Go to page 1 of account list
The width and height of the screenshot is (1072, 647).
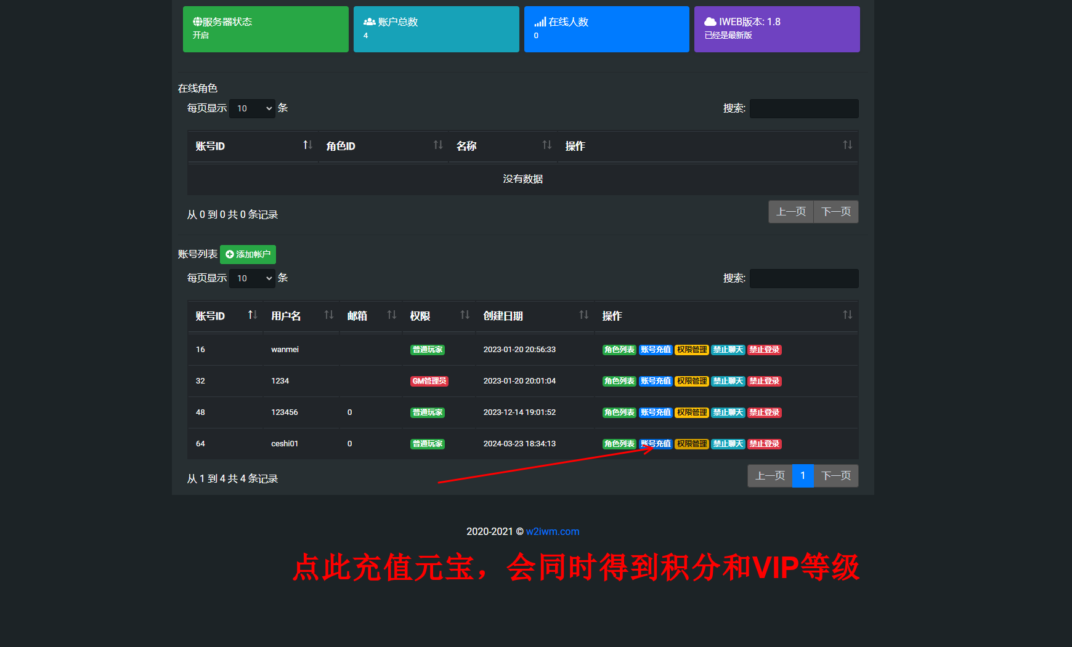click(x=803, y=476)
